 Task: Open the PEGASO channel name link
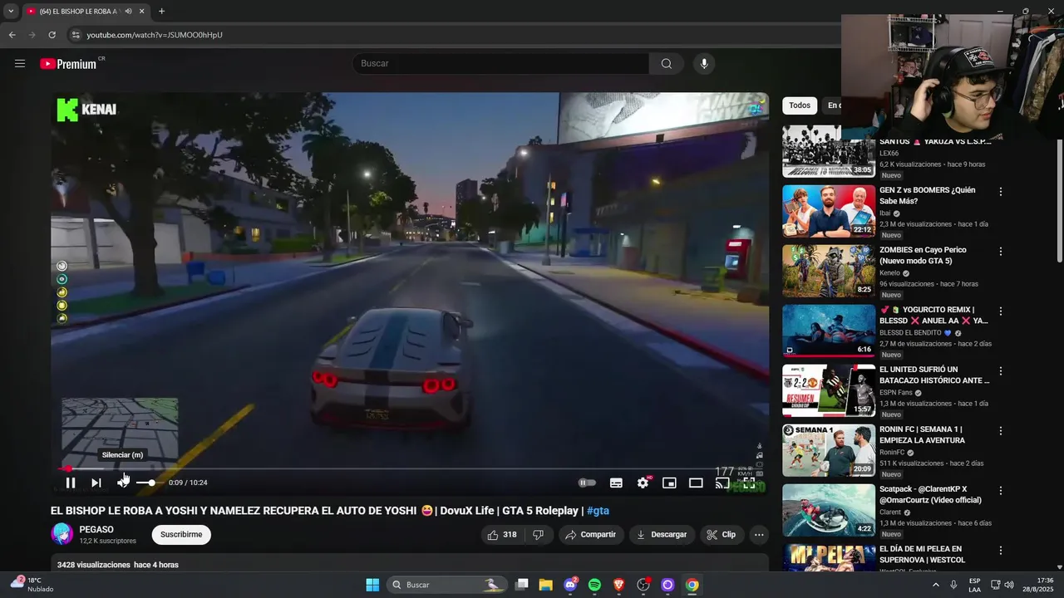pyautogui.click(x=96, y=529)
